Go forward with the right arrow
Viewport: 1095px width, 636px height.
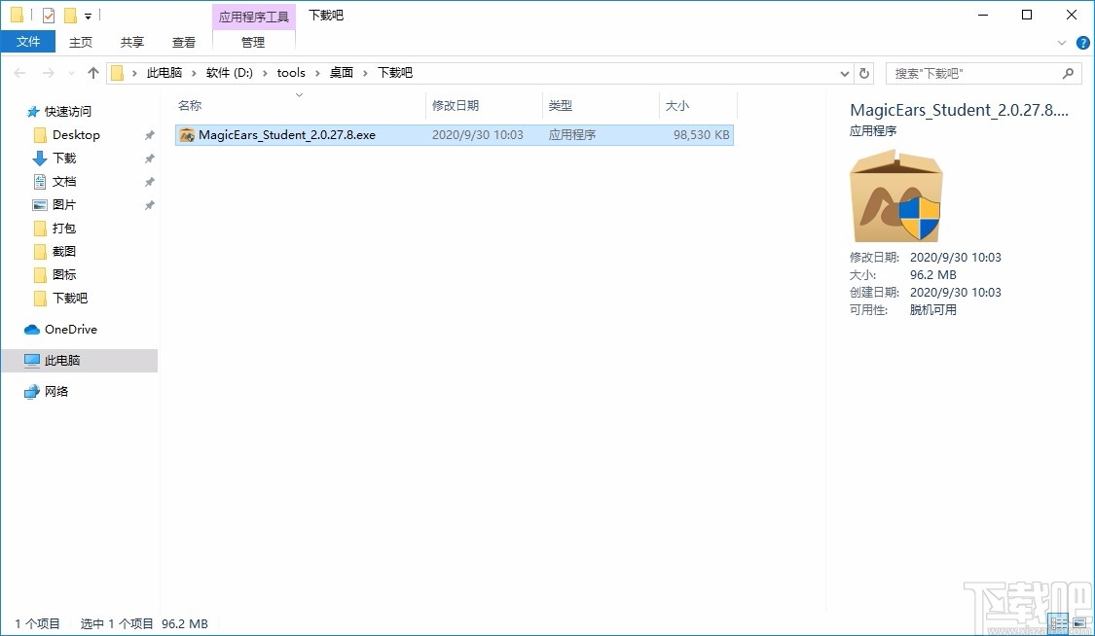tap(49, 73)
